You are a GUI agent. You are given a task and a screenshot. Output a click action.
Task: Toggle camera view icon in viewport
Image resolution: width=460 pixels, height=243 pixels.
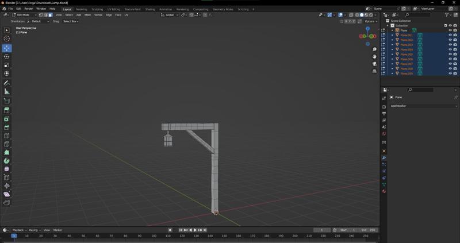374,64
